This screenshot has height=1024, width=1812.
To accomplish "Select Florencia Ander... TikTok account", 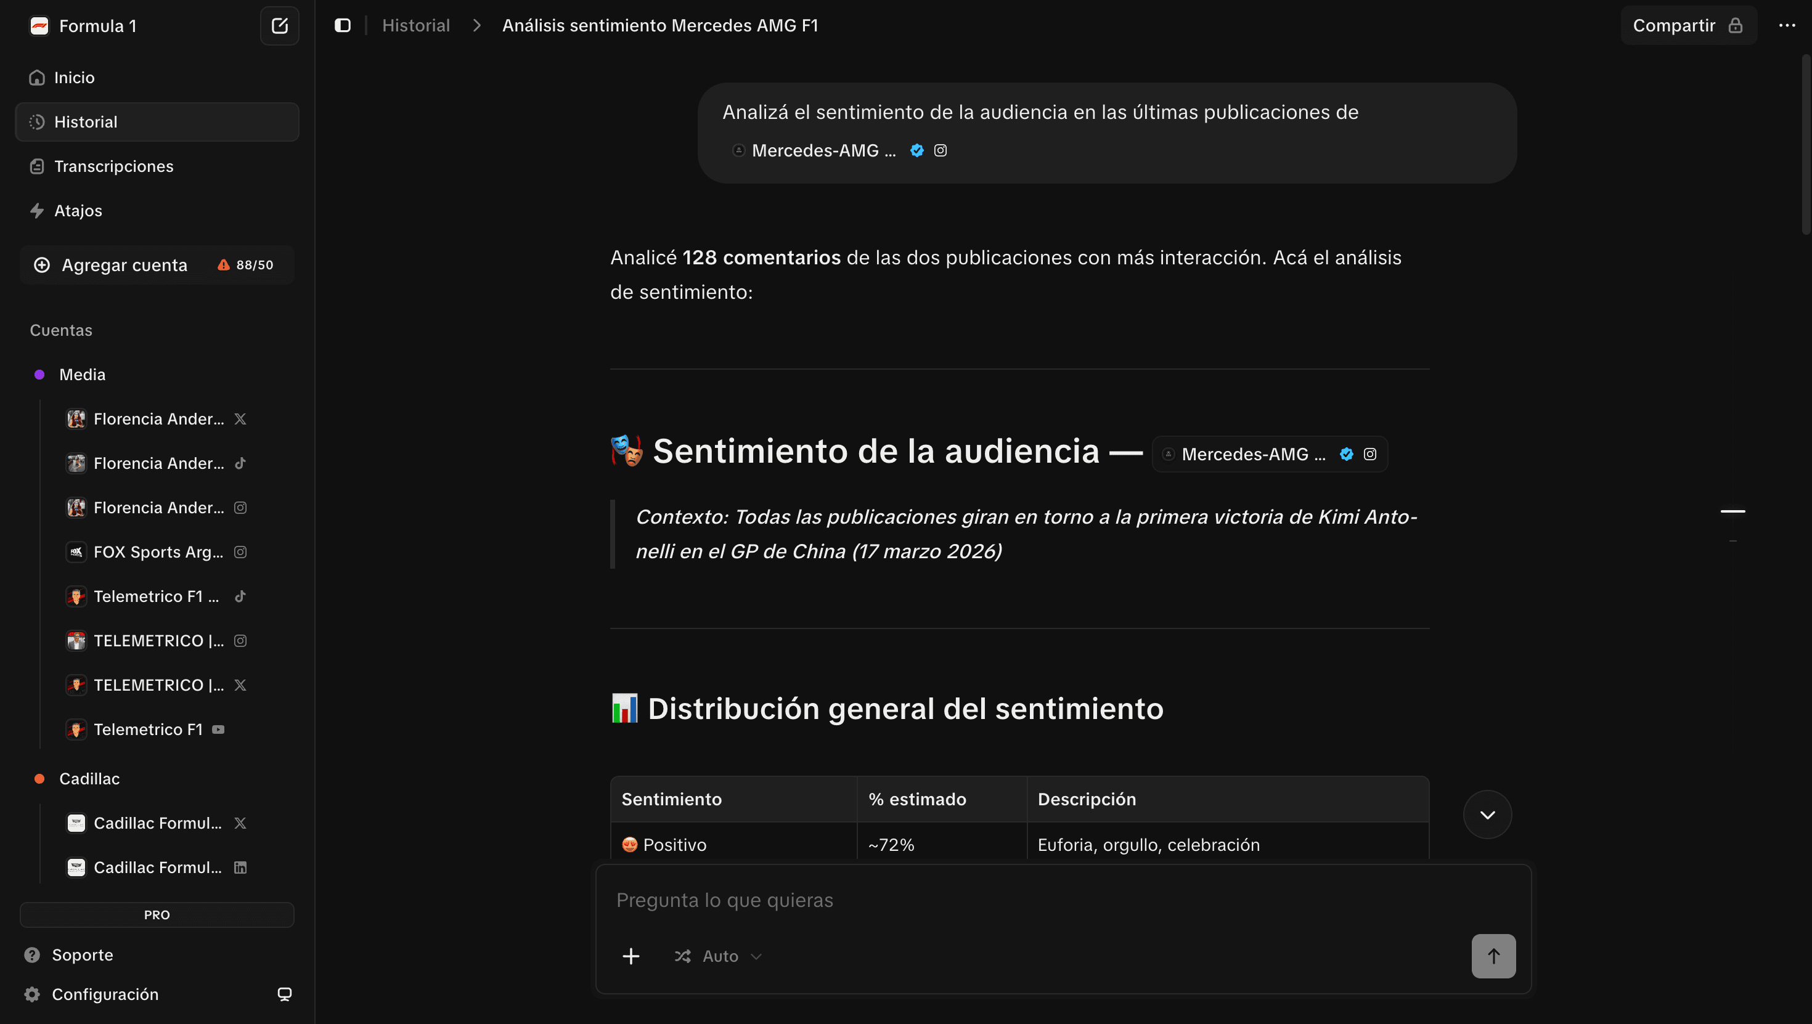I will 156,463.
